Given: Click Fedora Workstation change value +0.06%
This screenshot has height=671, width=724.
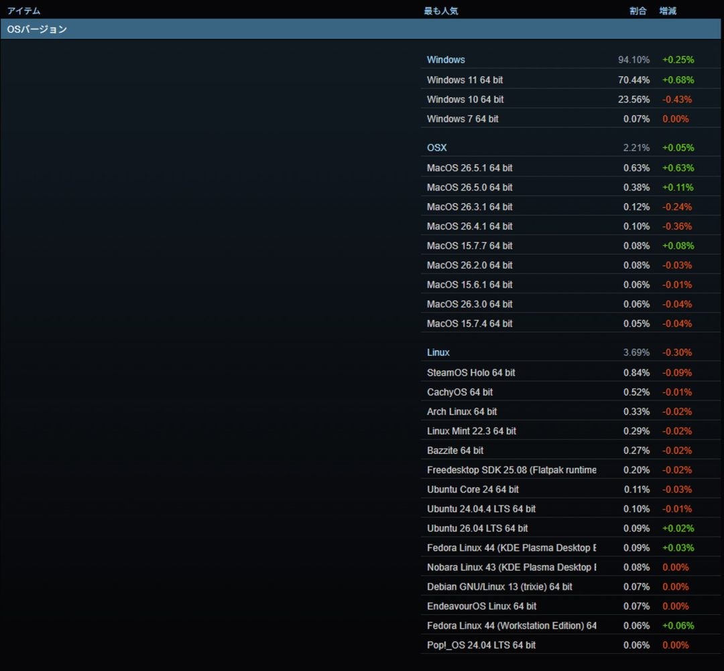Looking at the screenshot, I should 678,626.
